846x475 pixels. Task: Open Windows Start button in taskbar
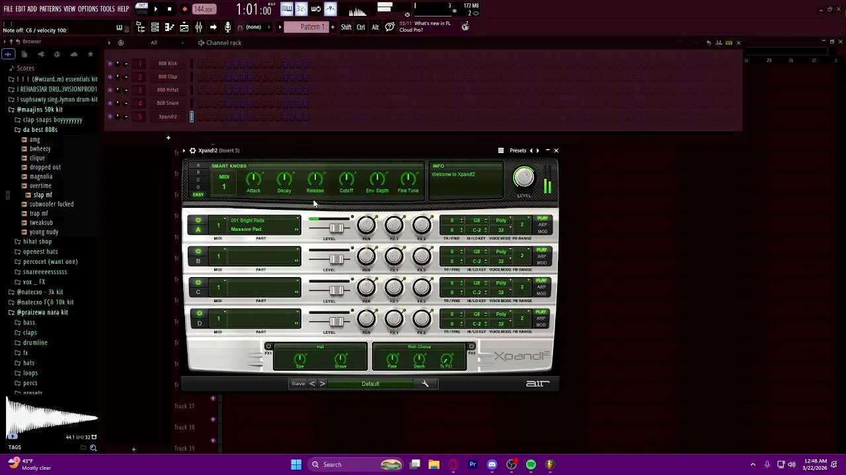pos(296,464)
